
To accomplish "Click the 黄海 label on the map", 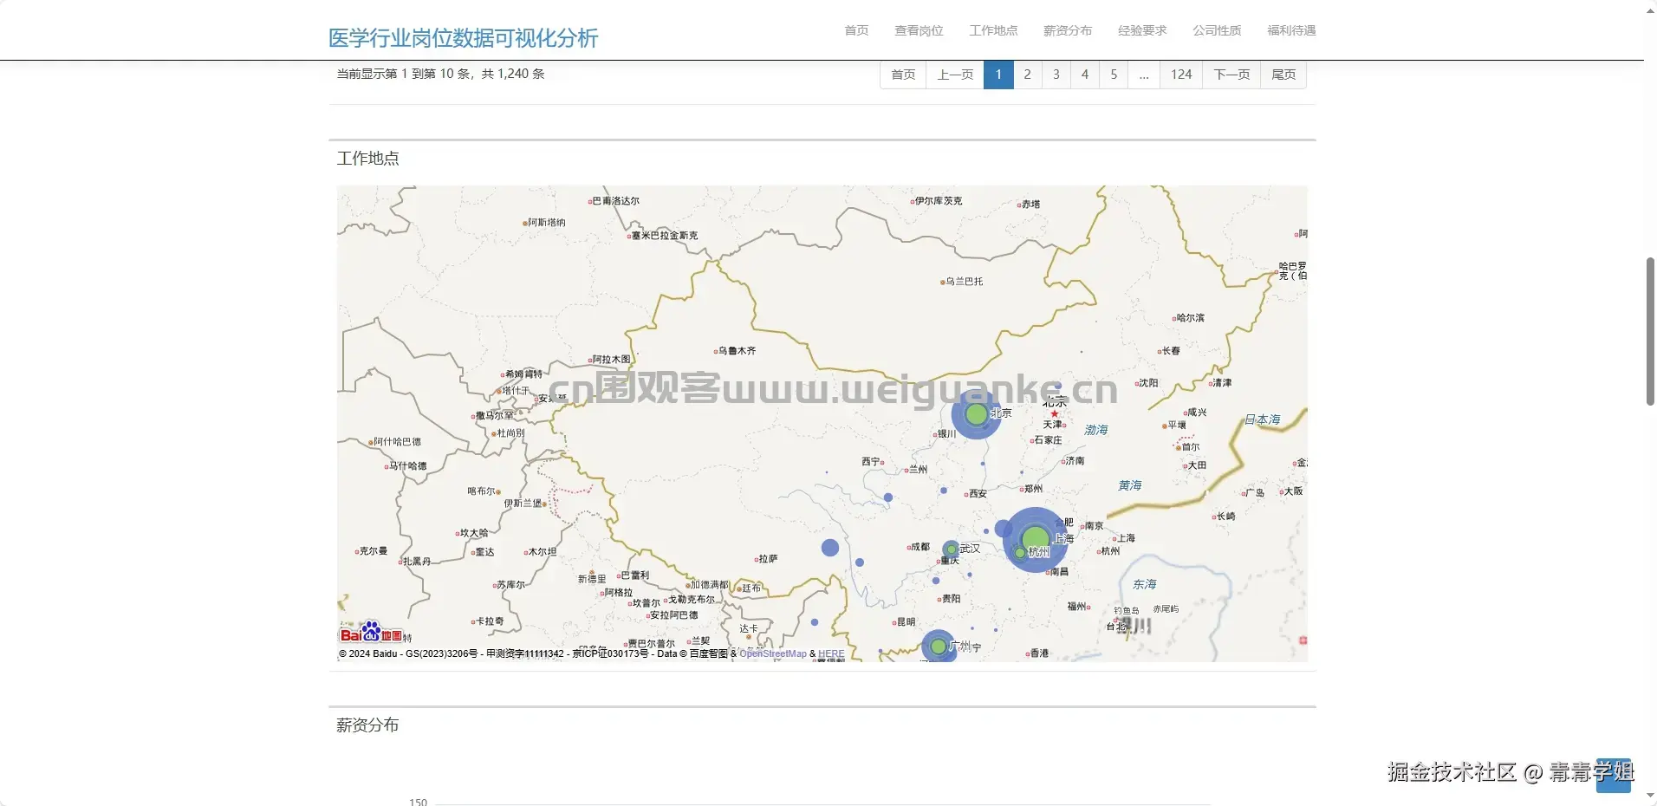I will tap(1130, 485).
